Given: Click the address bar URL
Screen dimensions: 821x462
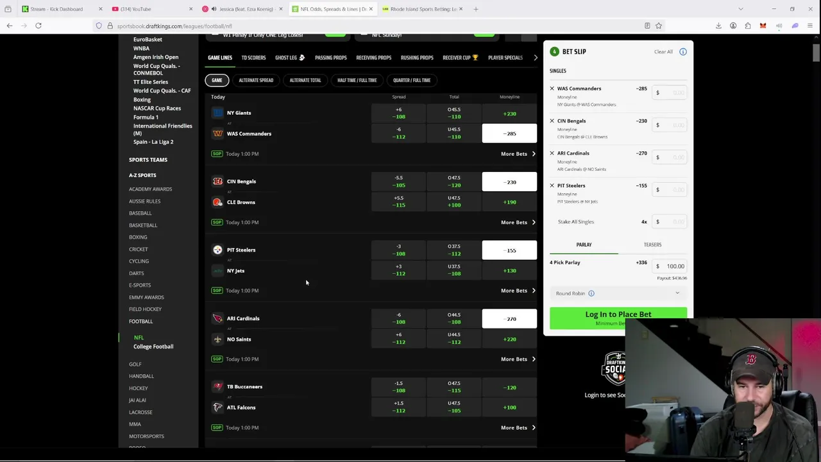Looking at the screenshot, I should (x=174, y=26).
